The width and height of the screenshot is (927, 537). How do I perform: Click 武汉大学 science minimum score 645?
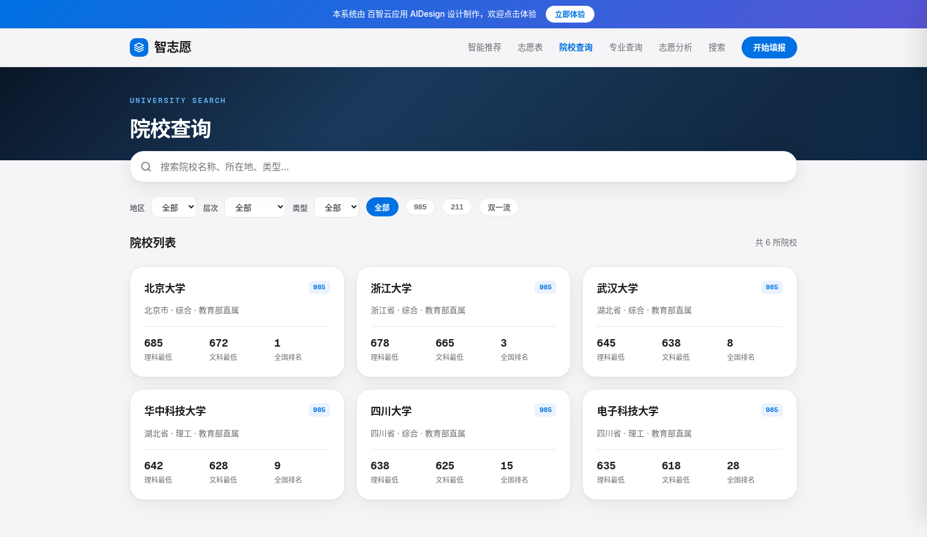click(606, 343)
